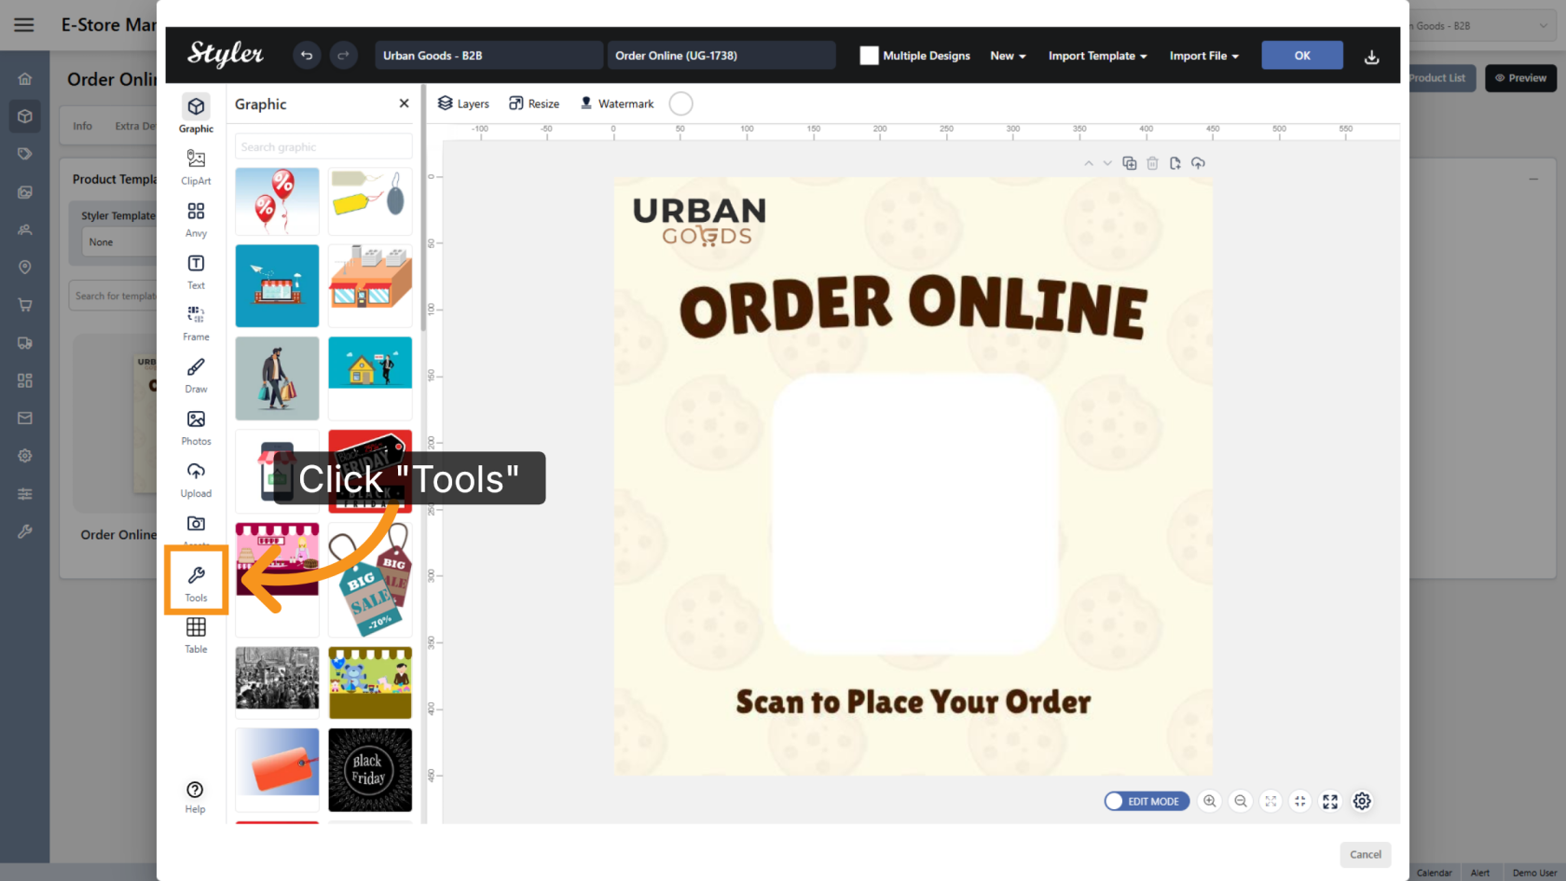Insert the man with shopping bags graphic
This screenshot has height=881, width=1566.
(277, 379)
